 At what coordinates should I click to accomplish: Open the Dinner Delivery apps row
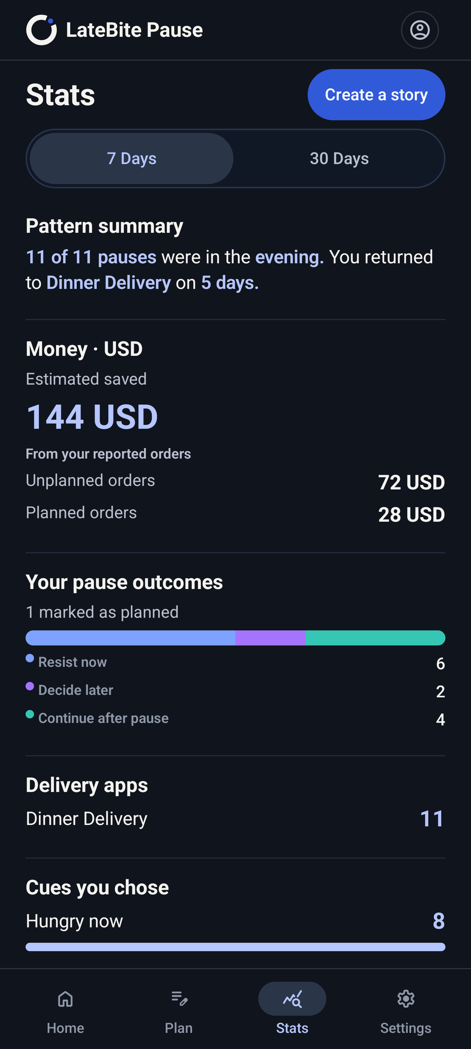tap(235, 819)
